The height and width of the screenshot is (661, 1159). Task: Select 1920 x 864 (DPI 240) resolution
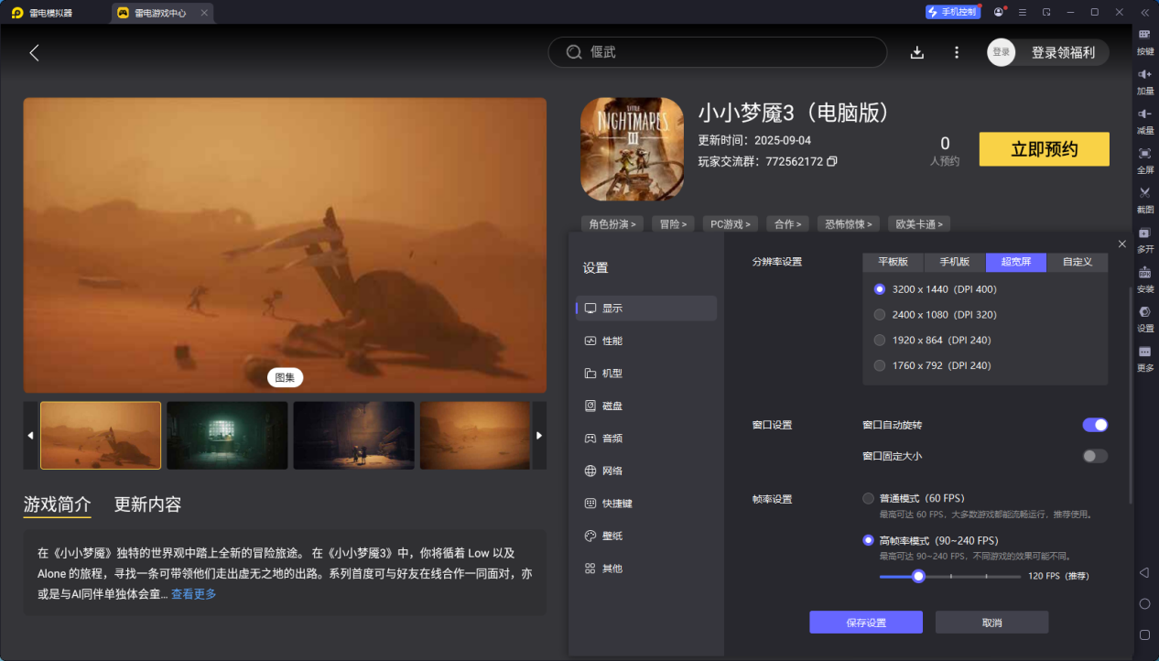coord(880,341)
